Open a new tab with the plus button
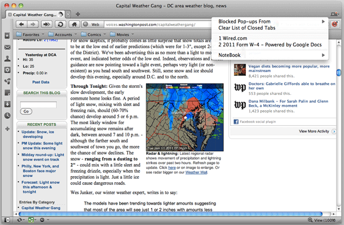 77,14
